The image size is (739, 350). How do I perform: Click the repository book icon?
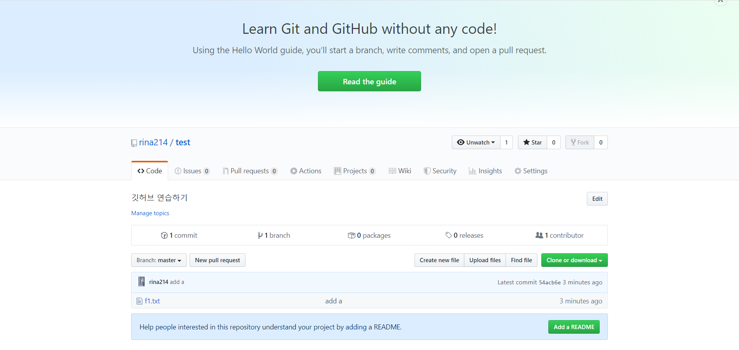point(134,143)
